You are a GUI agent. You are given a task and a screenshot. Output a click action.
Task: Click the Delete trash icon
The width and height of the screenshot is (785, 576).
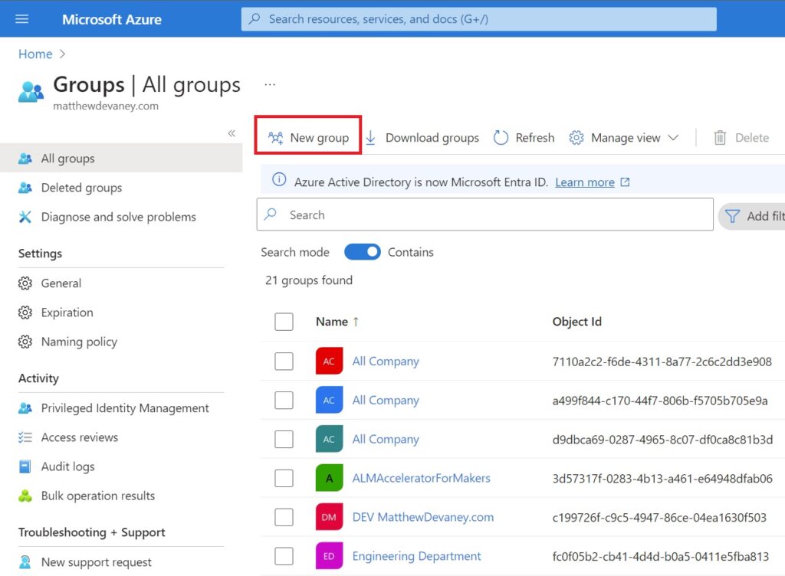(x=720, y=138)
